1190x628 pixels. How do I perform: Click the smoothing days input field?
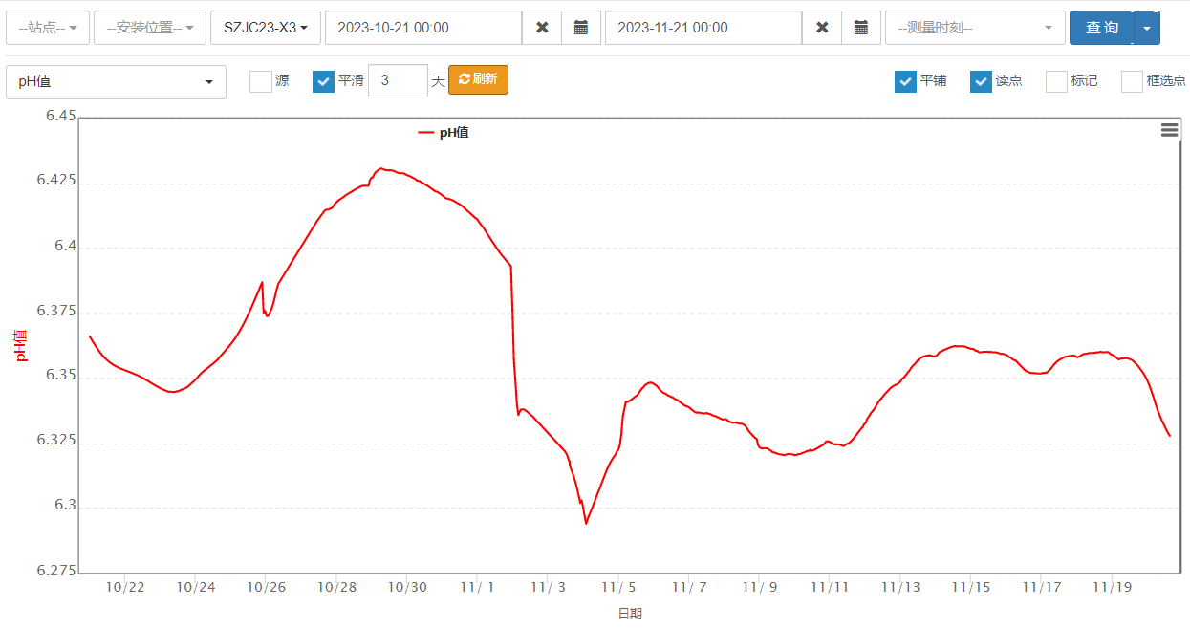tap(397, 80)
